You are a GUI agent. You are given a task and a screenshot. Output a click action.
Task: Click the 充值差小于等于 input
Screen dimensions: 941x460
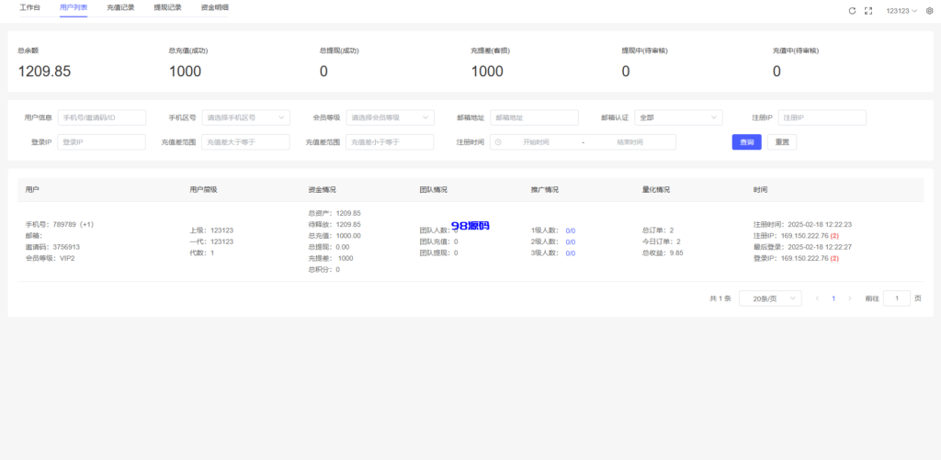[390, 142]
